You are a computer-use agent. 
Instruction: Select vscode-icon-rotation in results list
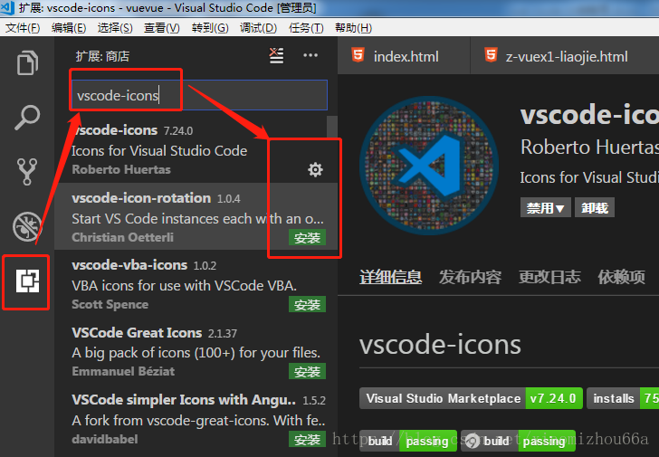pos(196,216)
